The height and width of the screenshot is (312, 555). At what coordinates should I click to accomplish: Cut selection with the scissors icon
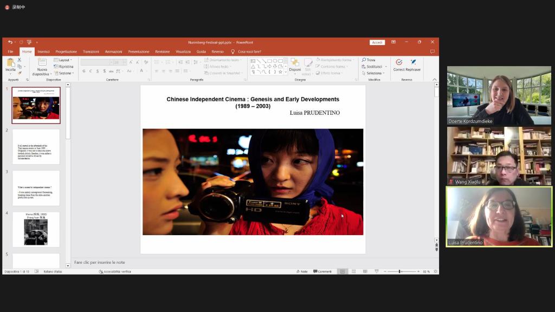(x=20, y=60)
